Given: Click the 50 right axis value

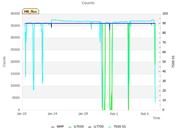Looking at the screenshot, I should [164, 62].
